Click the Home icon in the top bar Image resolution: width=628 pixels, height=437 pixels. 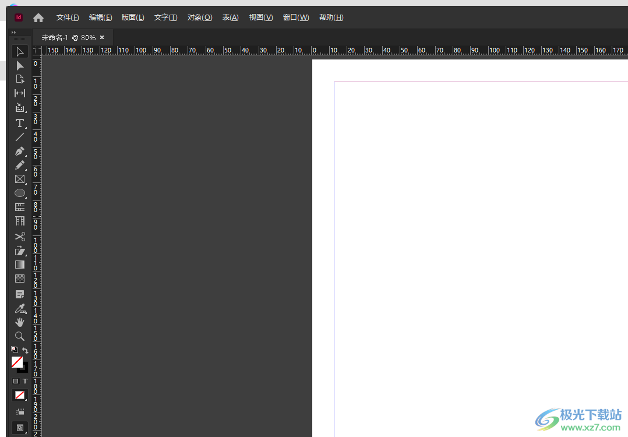coord(38,17)
